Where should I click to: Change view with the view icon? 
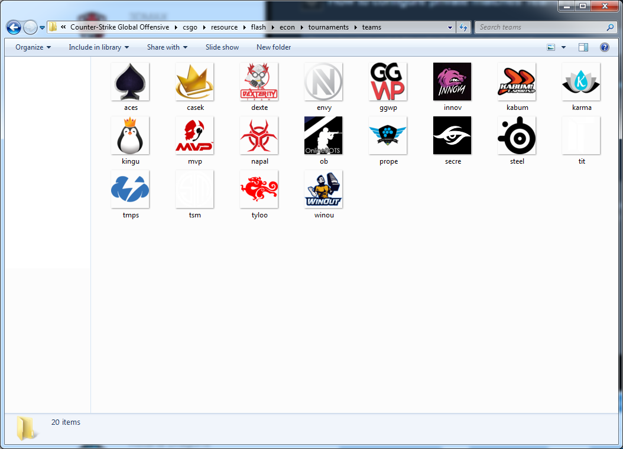551,47
